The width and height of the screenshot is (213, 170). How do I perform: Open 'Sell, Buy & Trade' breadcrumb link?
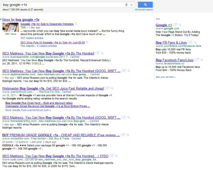pos(59,138)
